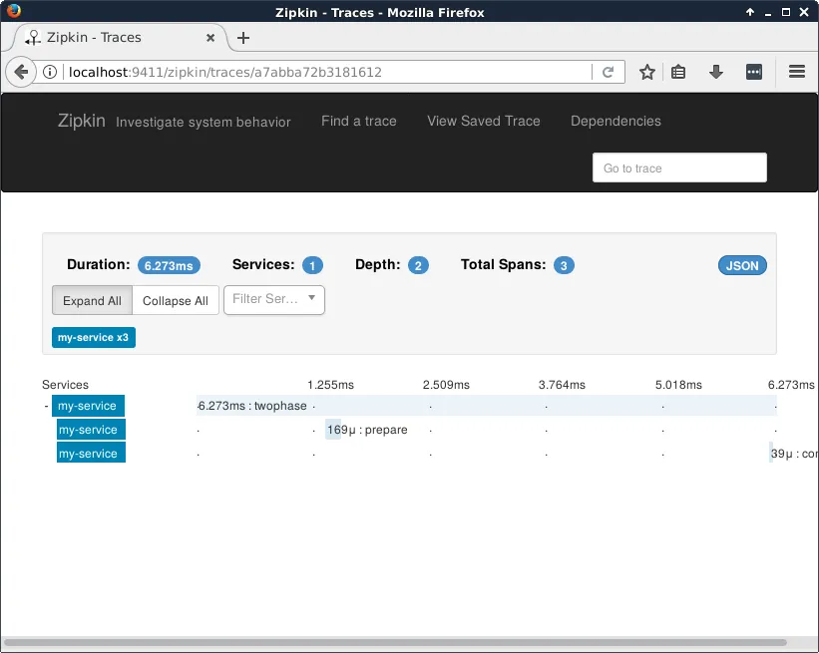Viewport: 819px width, 653px height.
Task: Open the 6.273ms twophase span bar
Action: (x=486, y=406)
